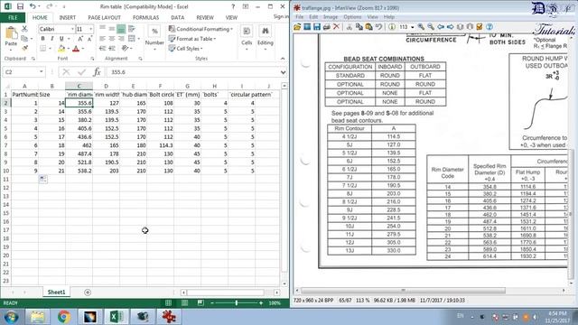The height and width of the screenshot is (325, 578).
Task: Switch to the PAGE LAYOUT ribbon tab
Action: point(105,17)
